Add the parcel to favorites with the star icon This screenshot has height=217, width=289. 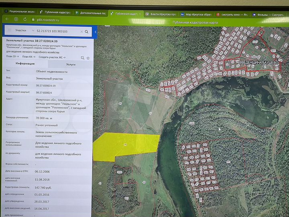click(x=88, y=58)
